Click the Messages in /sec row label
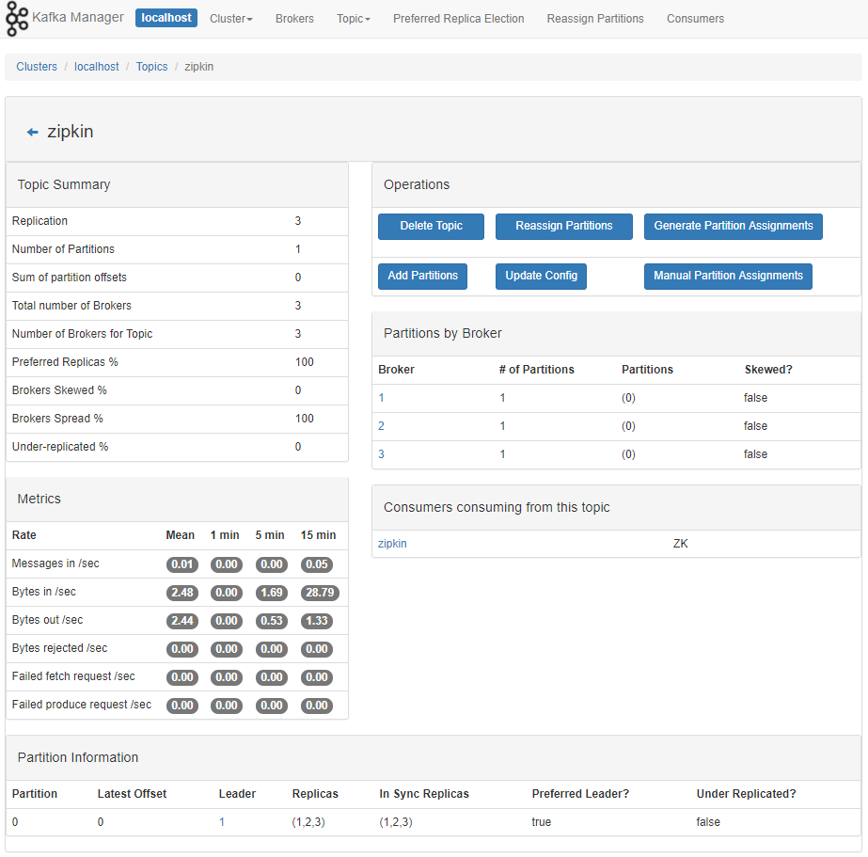This screenshot has width=868, height=857. click(55, 564)
